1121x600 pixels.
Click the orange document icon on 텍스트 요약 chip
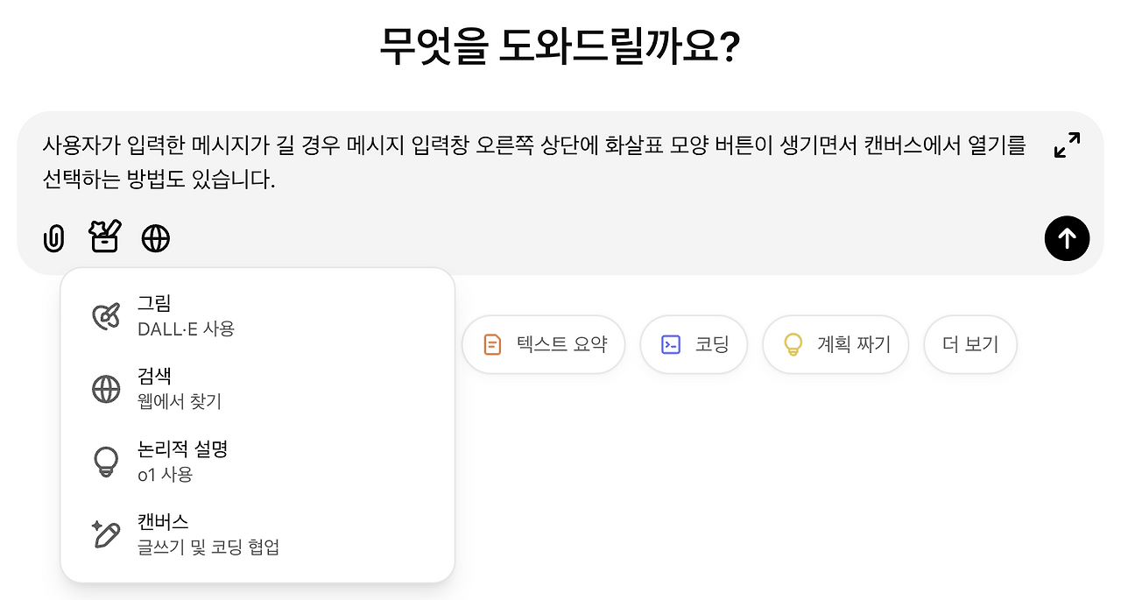pos(490,344)
